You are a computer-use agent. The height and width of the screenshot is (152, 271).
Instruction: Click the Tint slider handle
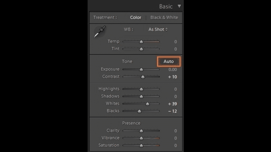[x=141, y=49]
